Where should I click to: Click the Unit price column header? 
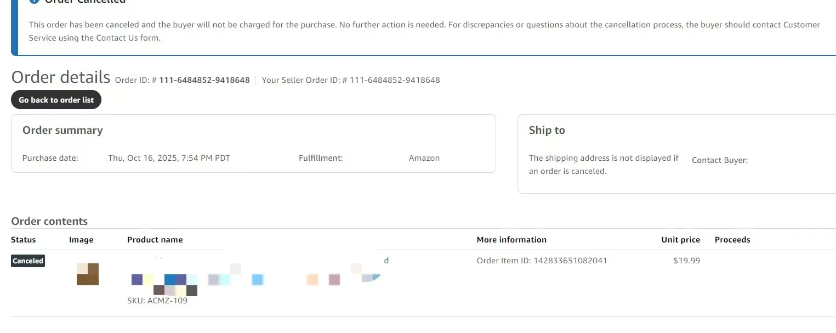(x=680, y=240)
